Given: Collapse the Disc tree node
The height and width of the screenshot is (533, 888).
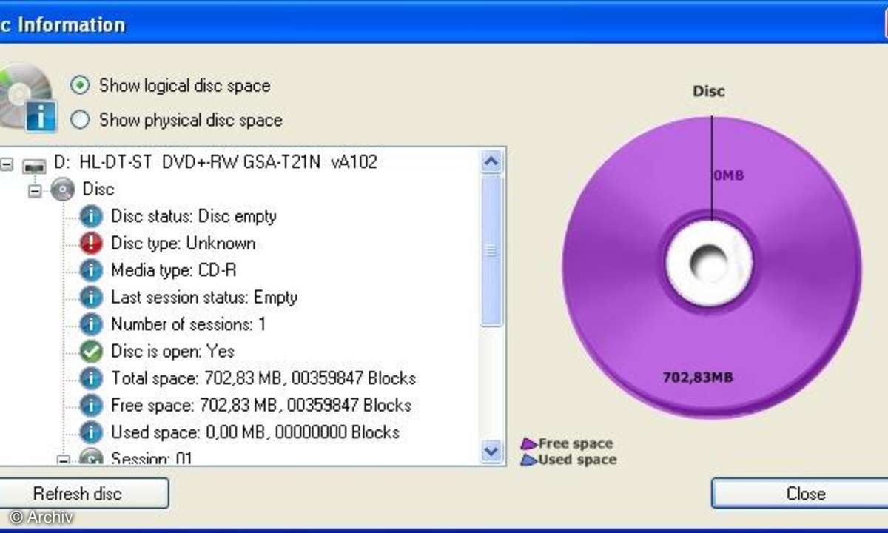Looking at the screenshot, I should pos(35,190).
